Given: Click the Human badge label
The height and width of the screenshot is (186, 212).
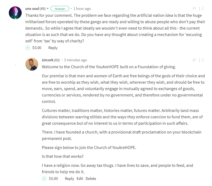Looking at the screenshot, I should [60, 9].
